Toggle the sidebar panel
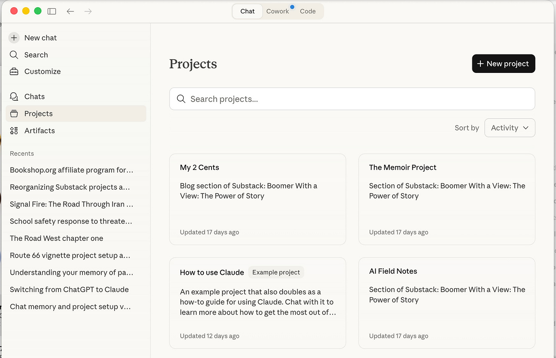556x358 pixels. (52, 11)
